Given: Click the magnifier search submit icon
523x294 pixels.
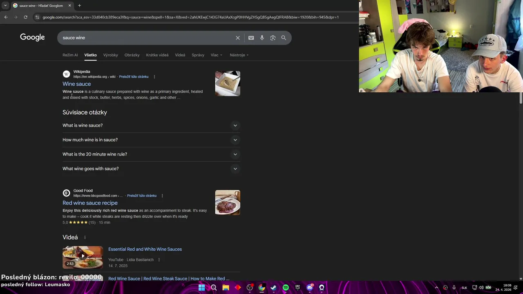Looking at the screenshot, I should 284,38.
